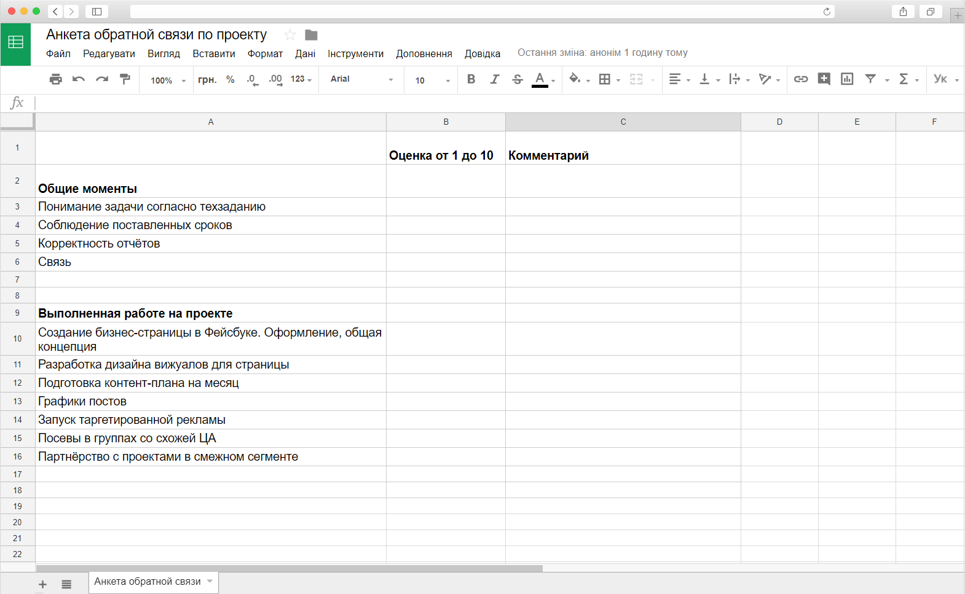Toggle strikethrough formatting
This screenshot has height=594, width=965.
pyautogui.click(x=518, y=79)
